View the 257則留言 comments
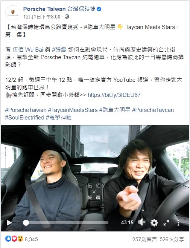Image resolution: width=190 pixels, height=248 pixels. pos(144,239)
